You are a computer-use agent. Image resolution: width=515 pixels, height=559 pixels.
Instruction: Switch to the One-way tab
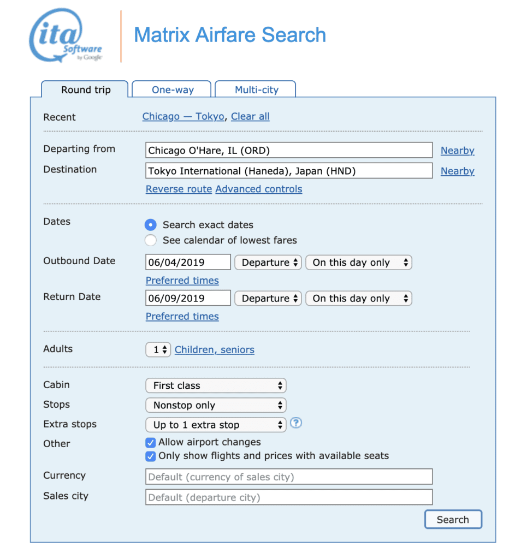pos(171,88)
